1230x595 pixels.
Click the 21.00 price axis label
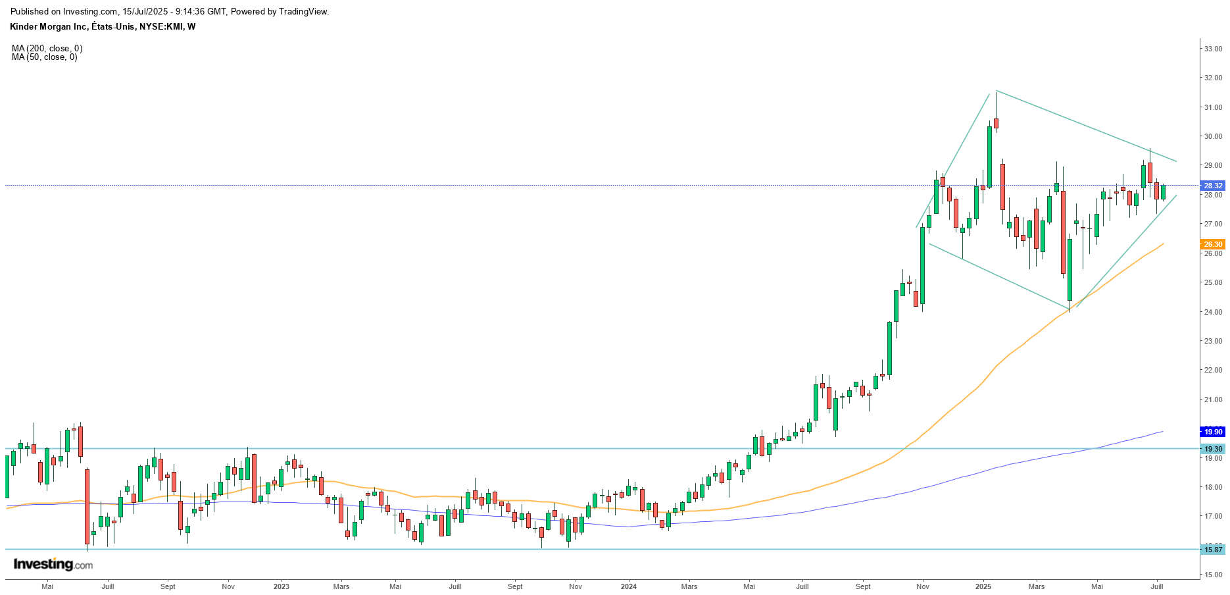[1213, 400]
